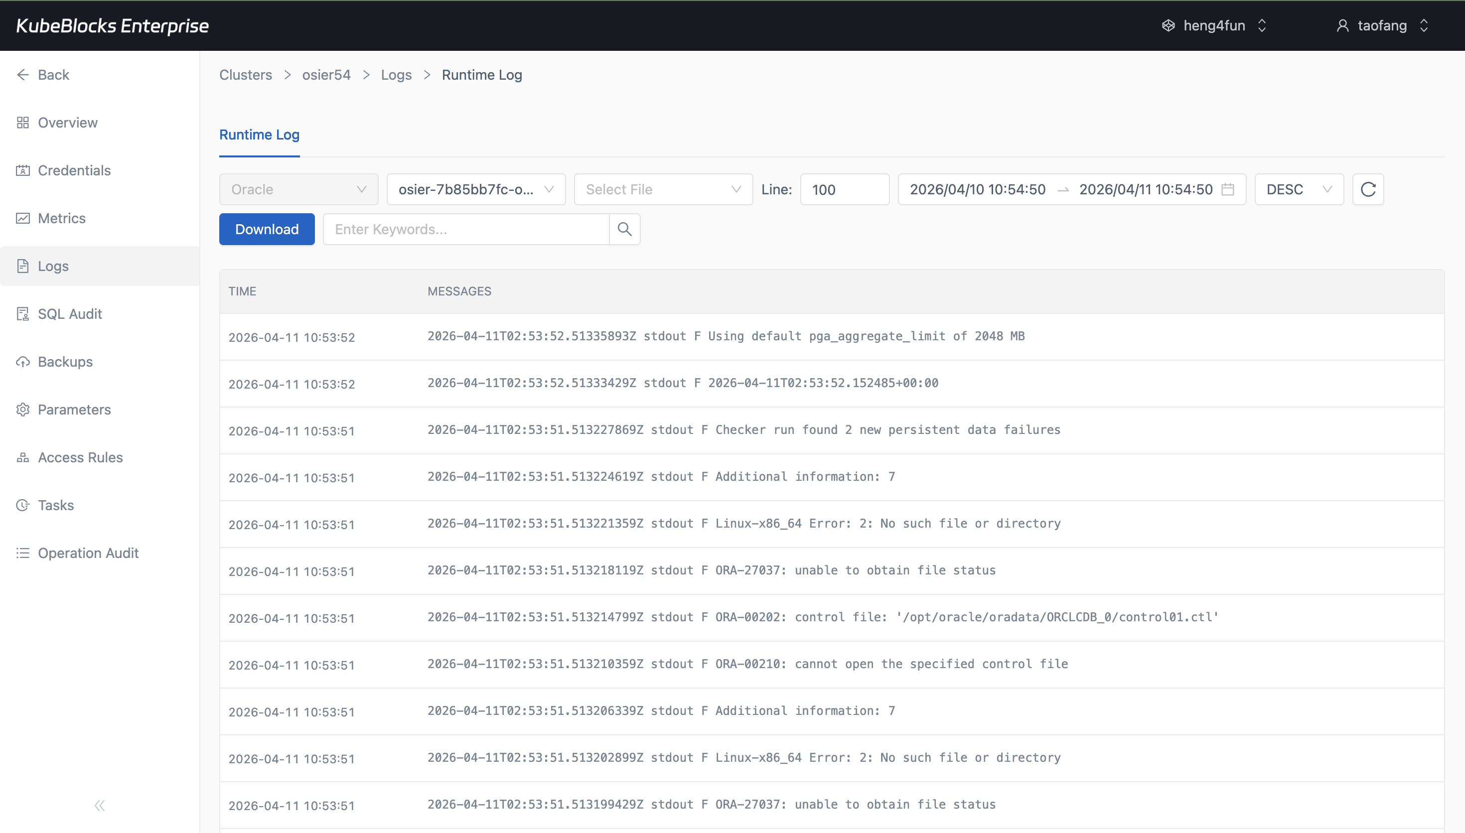Open the Backups section icon
The width and height of the screenshot is (1465, 833).
click(x=23, y=361)
